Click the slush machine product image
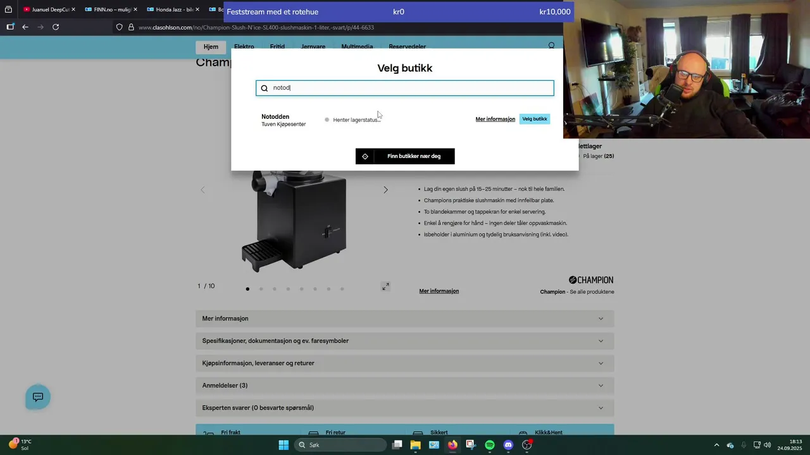 point(295,220)
